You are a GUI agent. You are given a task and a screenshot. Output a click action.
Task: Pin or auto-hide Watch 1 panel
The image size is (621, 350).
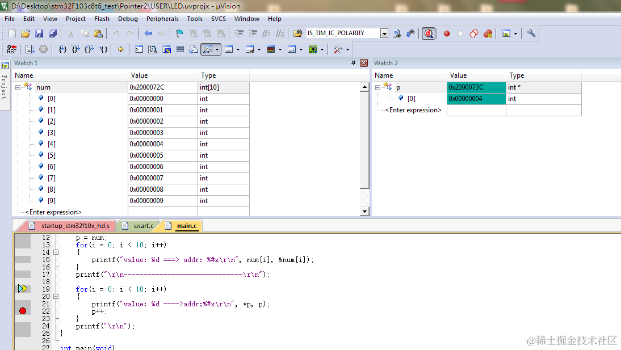pos(353,63)
